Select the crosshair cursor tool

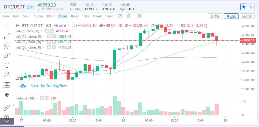coord(7,26)
